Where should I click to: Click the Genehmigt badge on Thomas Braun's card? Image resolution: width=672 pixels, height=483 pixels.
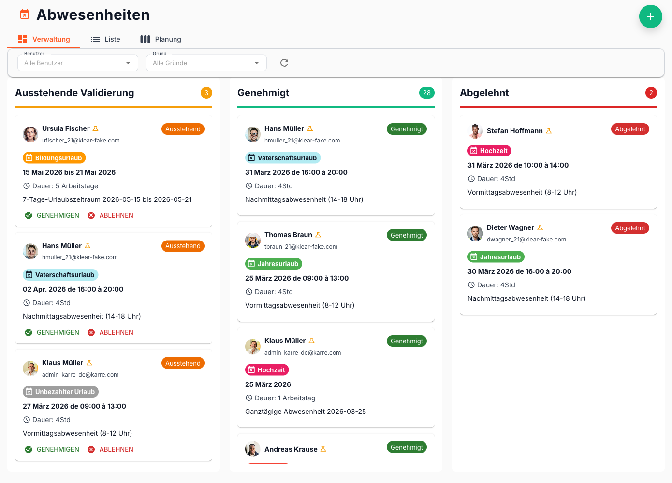[407, 235]
